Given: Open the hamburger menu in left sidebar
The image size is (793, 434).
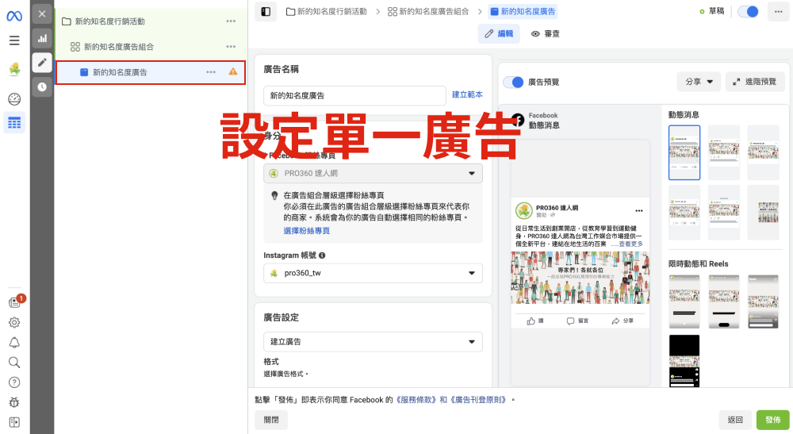Looking at the screenshot, I should coord(14,40).
